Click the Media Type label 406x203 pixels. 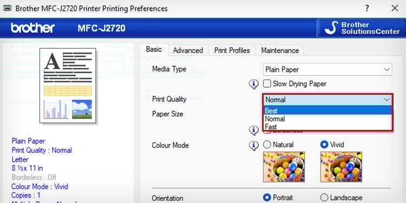click(169, 69)
